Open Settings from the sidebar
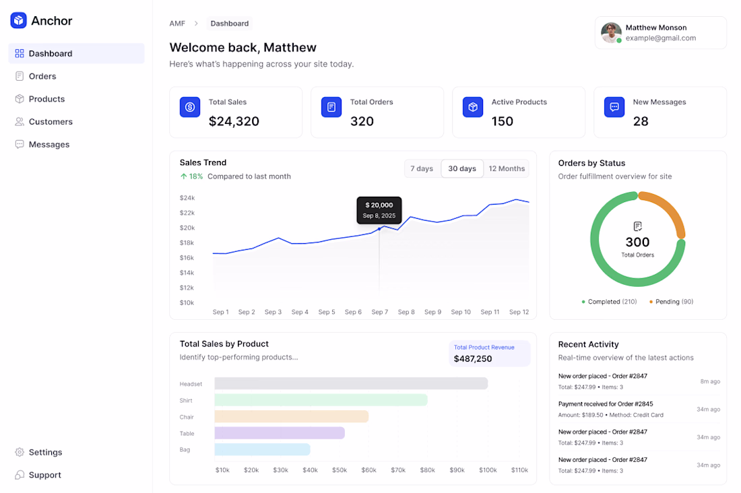741x493 pixels. [77, 453]
